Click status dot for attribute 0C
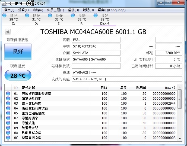 (x=8, y=138)
